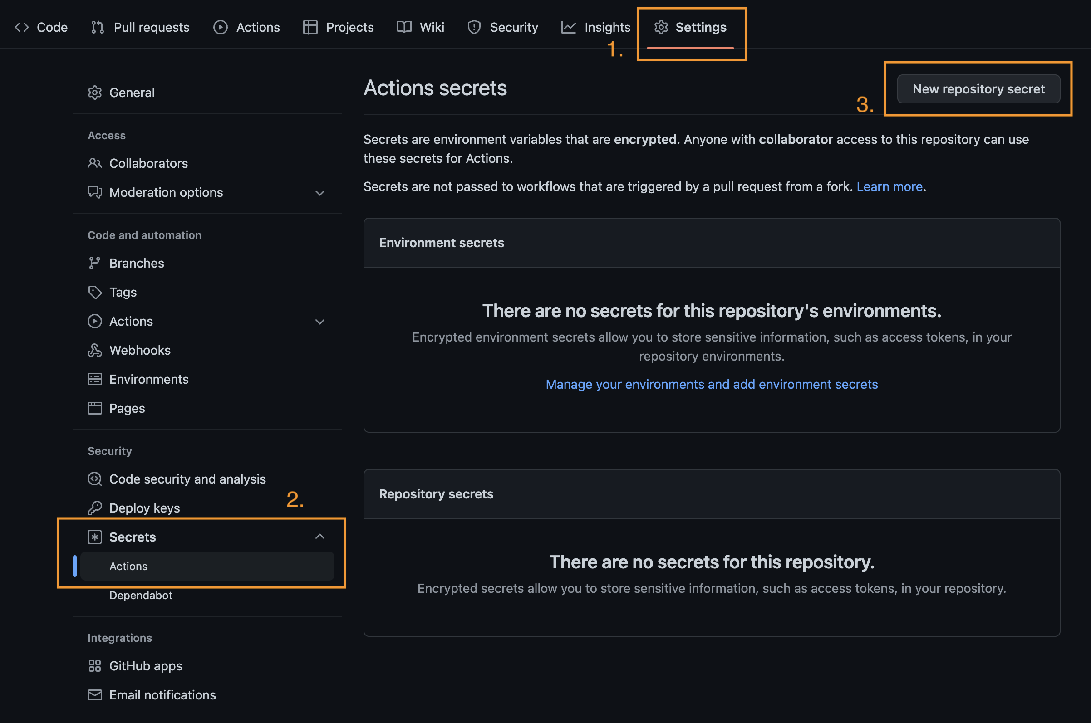Click the Deploy keys key icon
The height and width of the screenshot is (723, 1091).
point(94,508)
